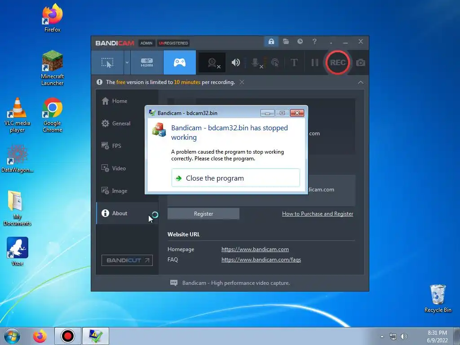Open the Windows Start menu

[12, 336]
